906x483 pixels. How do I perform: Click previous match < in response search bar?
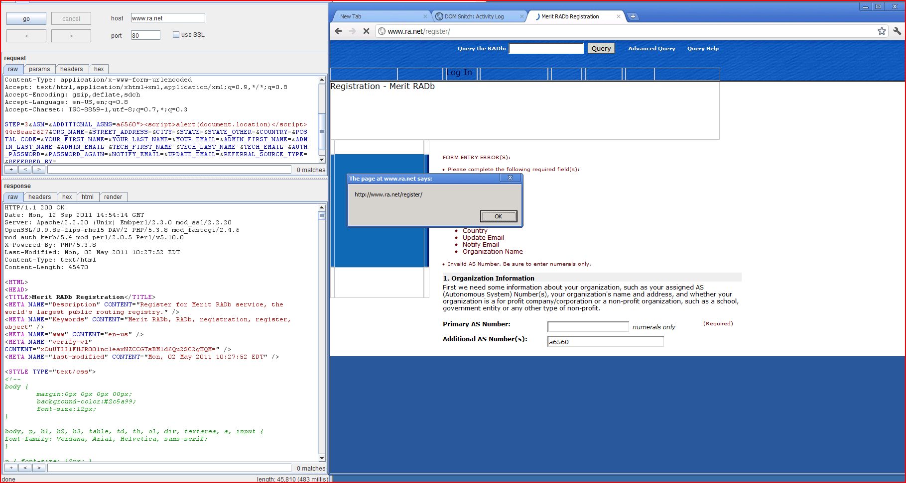25,468
